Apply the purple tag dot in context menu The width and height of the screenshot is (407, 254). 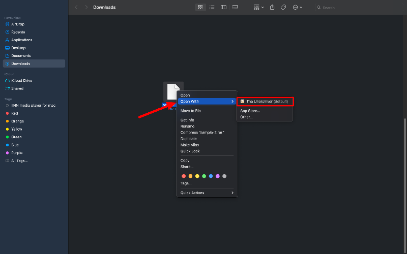(x=218, y=176)
